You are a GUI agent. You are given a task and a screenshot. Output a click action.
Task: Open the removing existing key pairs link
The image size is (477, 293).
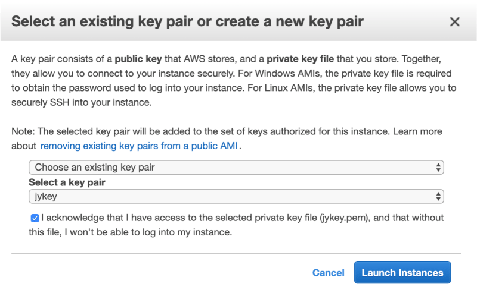click(140, 146)
